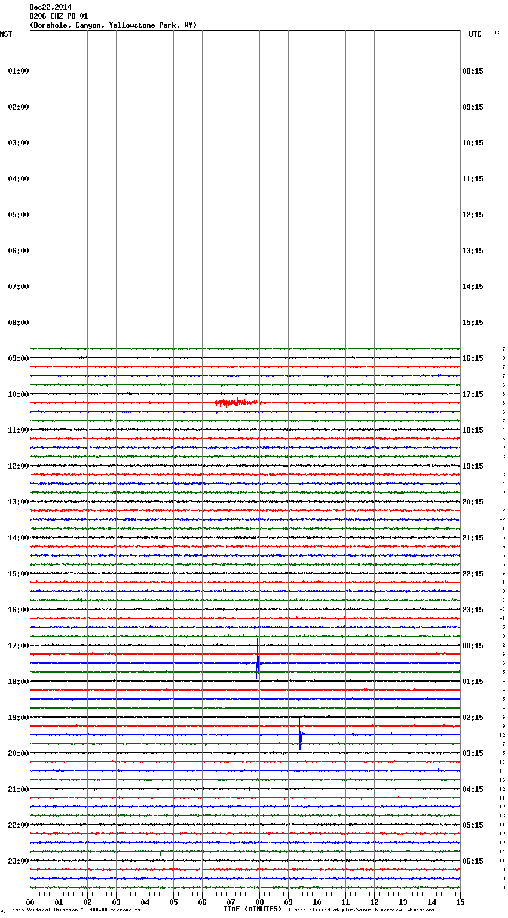Click the UTC axis header
Image resolution: width=508 pixels, height=918 pixels.
pyautogui.click(x=475, y=34)
